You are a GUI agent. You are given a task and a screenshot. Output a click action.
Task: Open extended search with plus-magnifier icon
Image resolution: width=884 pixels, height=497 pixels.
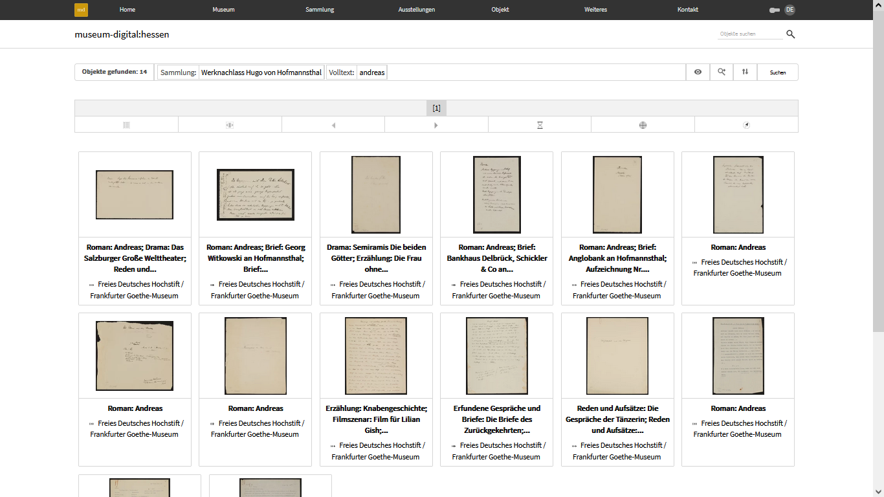722,72
